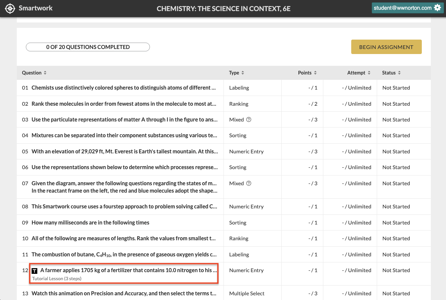Click Not Started status for question 01
The image size is (446, 300).
[396, 88]
